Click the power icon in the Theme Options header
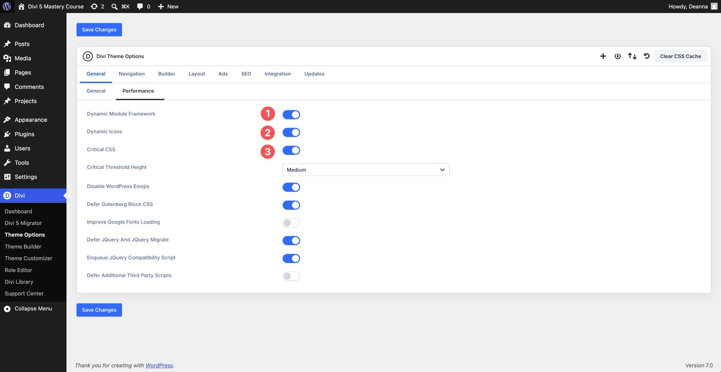Screen dimensions: 721x372 click(617, 56)
